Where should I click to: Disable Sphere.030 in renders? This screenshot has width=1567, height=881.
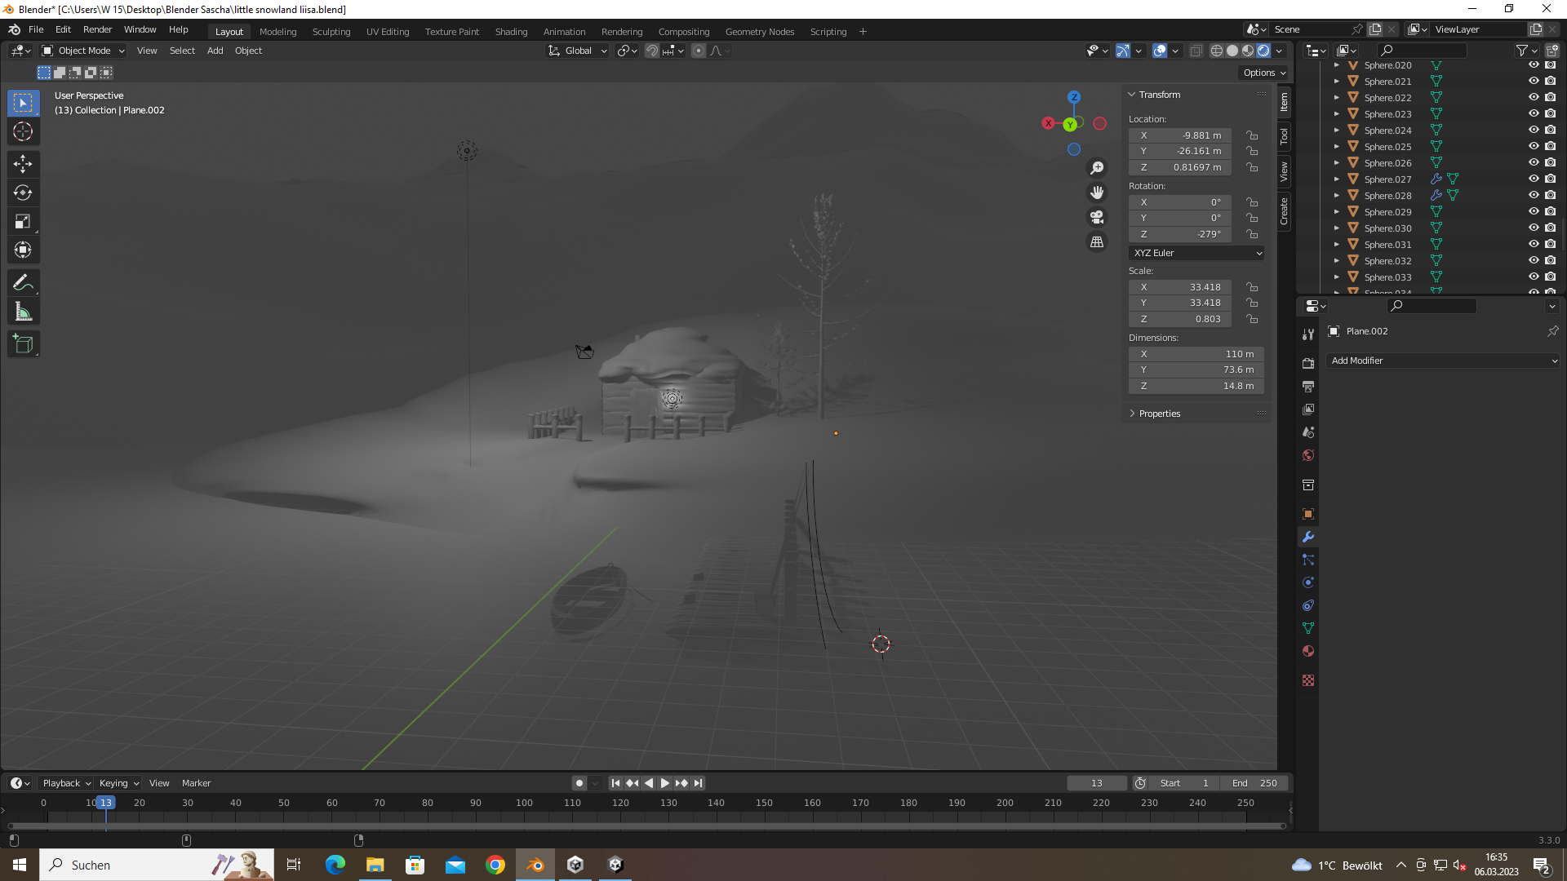(x=1551, y=228)
